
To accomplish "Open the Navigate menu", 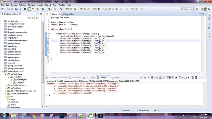I will pos(32,5).
